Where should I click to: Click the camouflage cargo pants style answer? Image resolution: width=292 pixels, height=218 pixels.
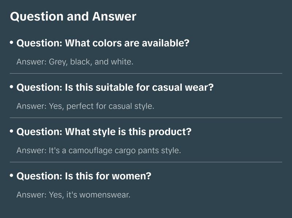[x=99, y=151]
